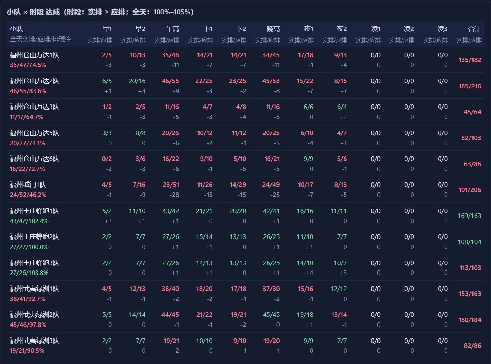Screen dimensions: 491x364
Task: Click 晚高 cell 24/49 for 城门1队
Action: click(x=271, y=185)
